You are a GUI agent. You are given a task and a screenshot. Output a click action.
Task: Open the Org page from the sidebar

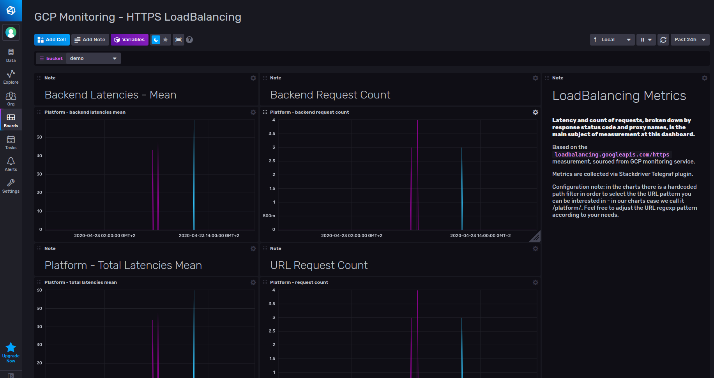click(x=11, y=99)
